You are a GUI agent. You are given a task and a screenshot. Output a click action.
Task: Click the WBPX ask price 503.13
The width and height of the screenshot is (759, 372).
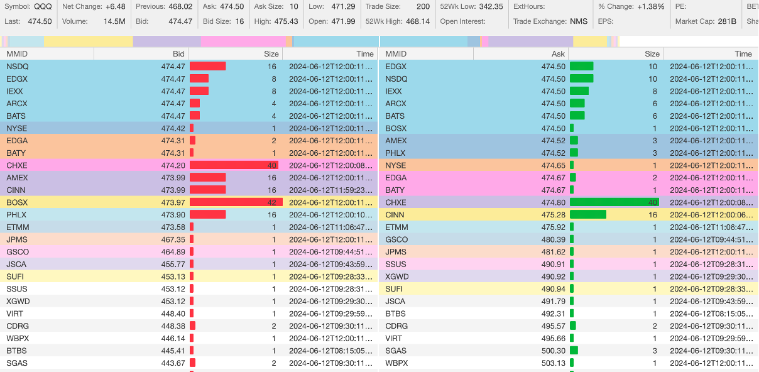(x=553, y=363)
